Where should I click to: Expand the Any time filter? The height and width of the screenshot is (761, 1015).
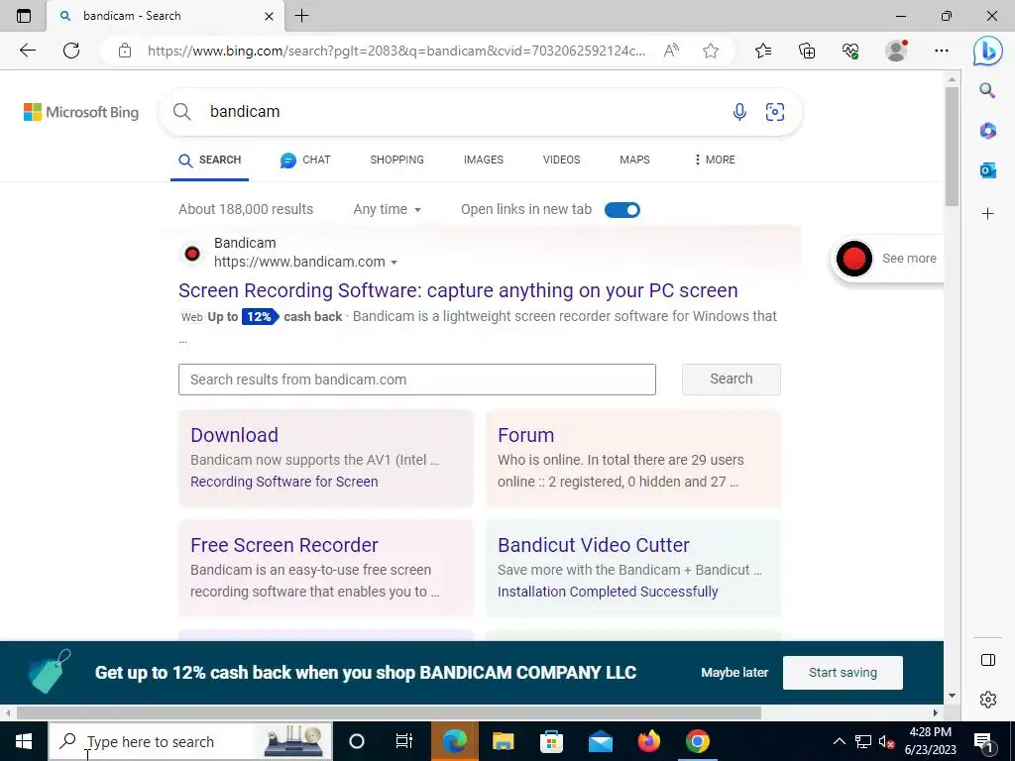pos(388,209)
